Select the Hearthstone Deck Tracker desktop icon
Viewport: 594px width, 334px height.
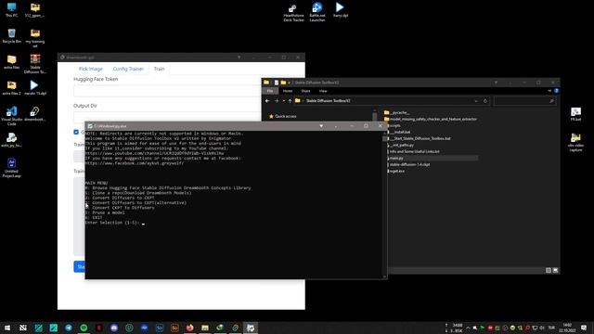point(293,12)
